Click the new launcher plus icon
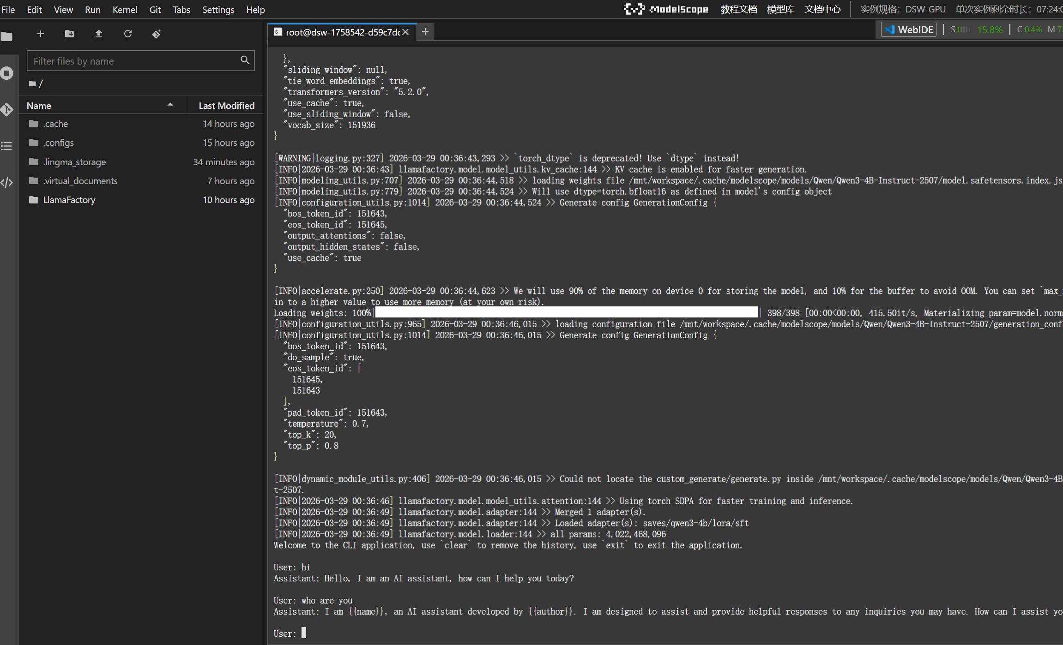 pyautogui.click(x=41, y=34)
